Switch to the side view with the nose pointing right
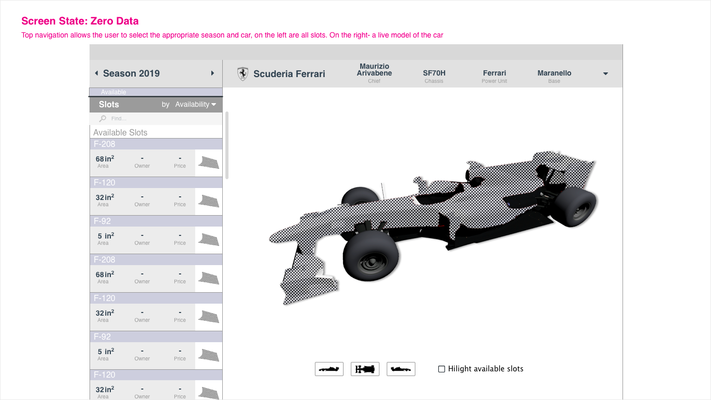The height and width of the screenshot is (400, 711). [x=401, y=369]
